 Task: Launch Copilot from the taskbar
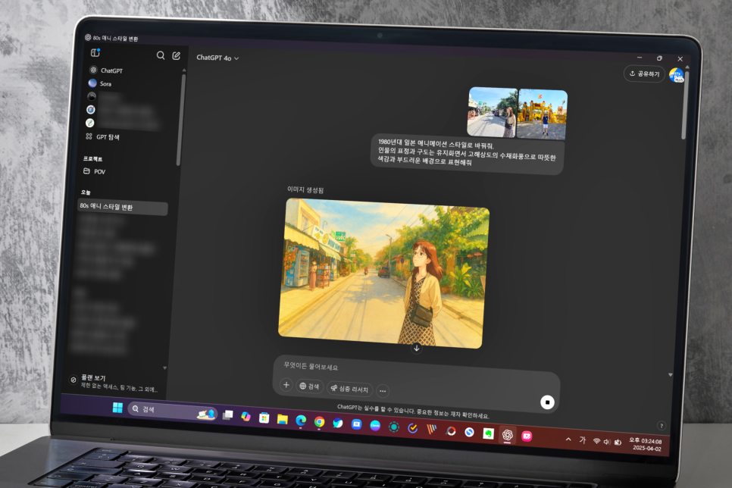point(246,416)
